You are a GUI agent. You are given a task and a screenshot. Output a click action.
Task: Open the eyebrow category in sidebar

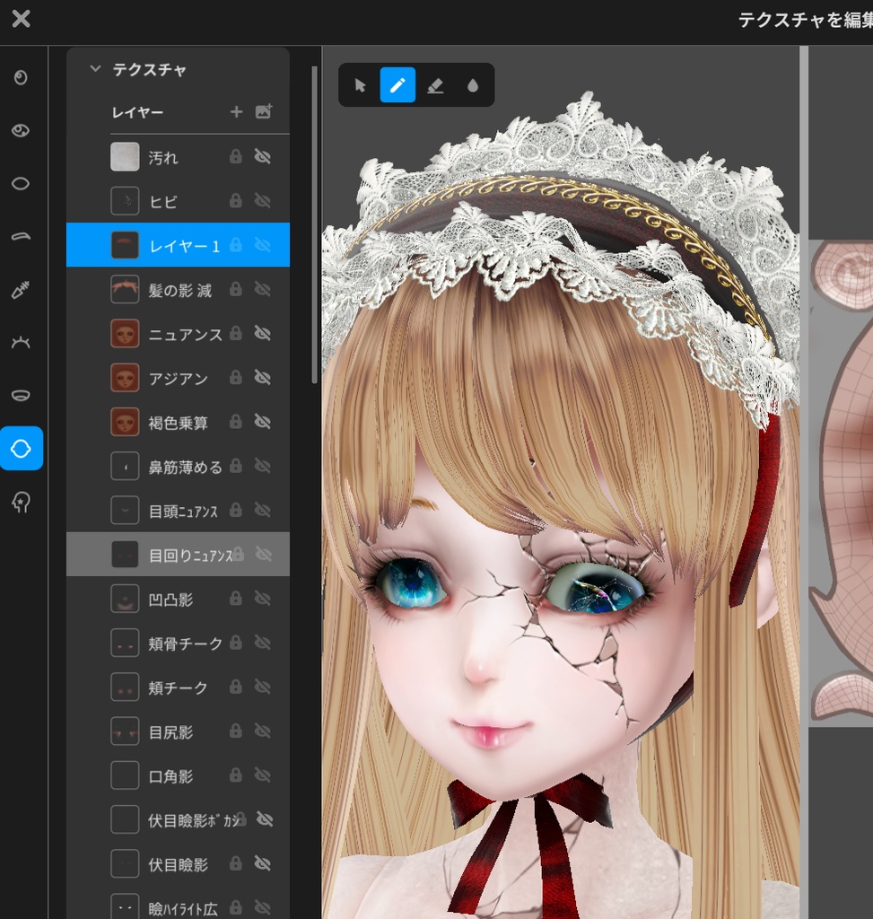[21, 236]
